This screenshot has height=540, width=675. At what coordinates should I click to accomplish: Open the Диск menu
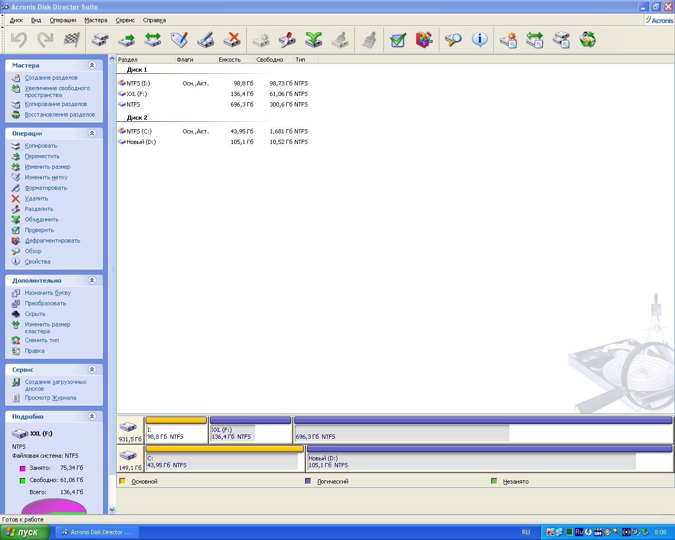click(16, 20)
